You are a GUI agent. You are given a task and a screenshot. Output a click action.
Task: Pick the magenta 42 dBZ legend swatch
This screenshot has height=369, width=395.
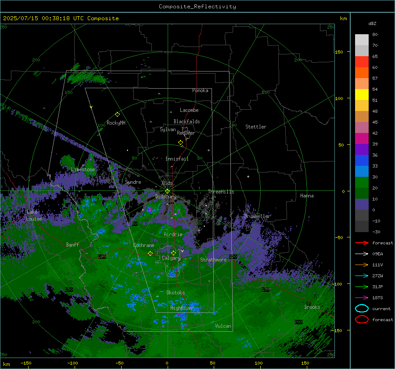362,138
